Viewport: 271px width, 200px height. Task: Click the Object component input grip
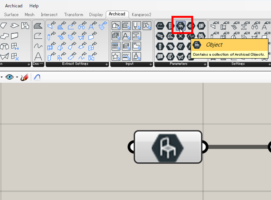132,147
